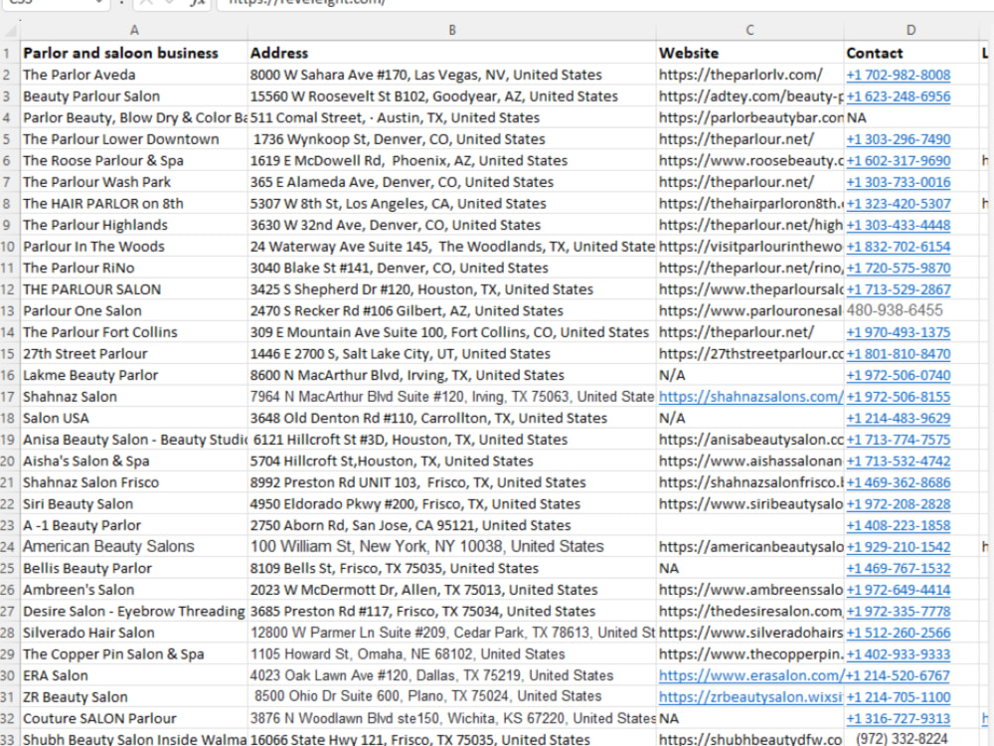Open phone link +1 720-575-9870
This screenshot has height=746, width=994.
pyautogui.click(x=899, y=268)
